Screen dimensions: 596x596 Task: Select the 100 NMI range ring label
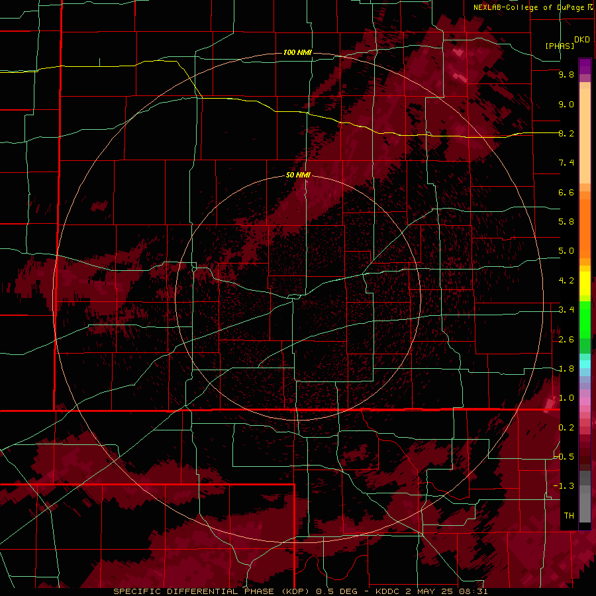point(297,52)
